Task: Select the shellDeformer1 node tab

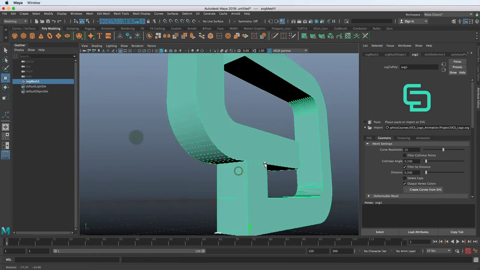Action: coord(435,55)
